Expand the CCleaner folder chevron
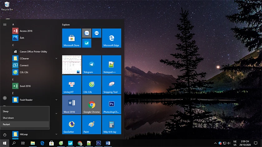The image size is (262, 147). (56, 59)
